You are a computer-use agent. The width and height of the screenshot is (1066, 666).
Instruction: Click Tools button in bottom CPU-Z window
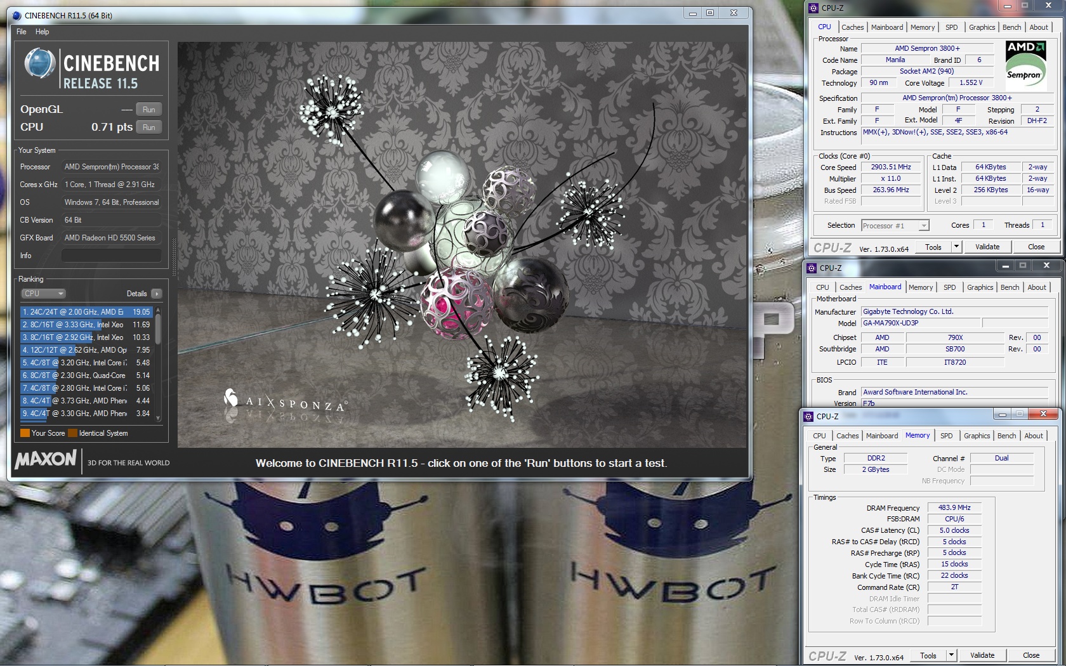click(x=928, y=656)
